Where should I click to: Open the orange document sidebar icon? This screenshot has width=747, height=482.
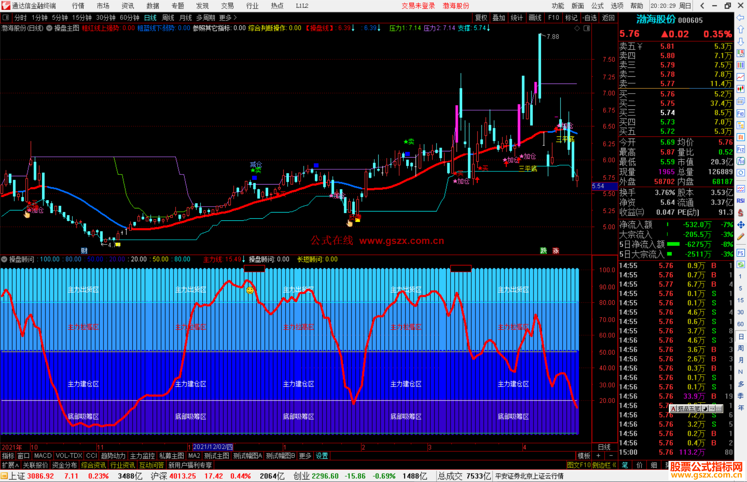pyautogui.click(x=740, y=138)
